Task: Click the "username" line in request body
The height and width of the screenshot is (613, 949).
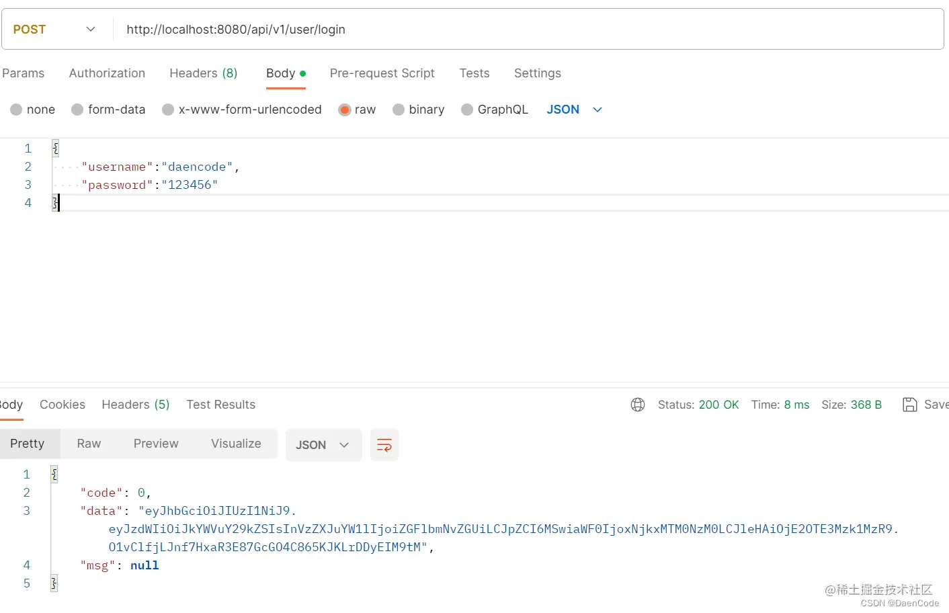Action: 161,167
